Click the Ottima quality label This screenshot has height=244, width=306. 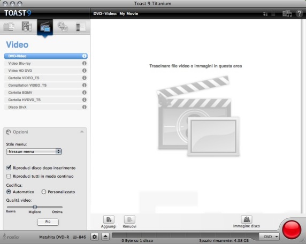[57, 212]
